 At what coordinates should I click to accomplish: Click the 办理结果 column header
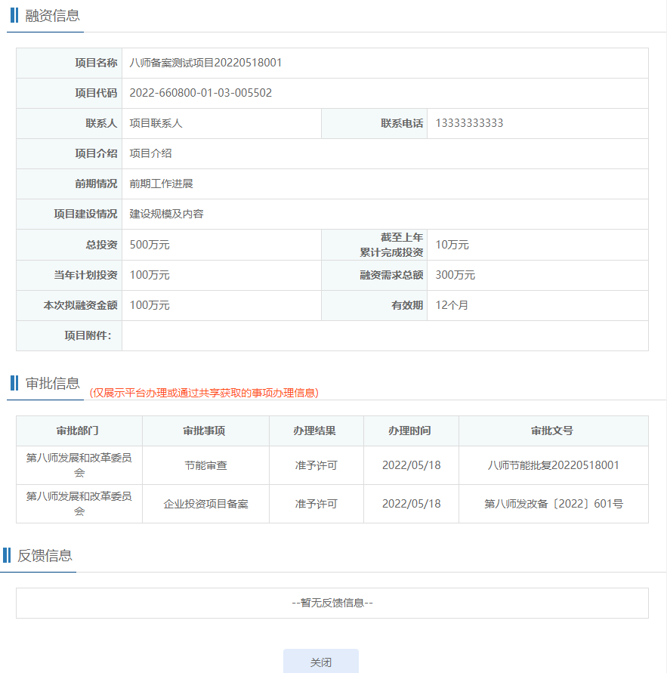click(315, 431)
